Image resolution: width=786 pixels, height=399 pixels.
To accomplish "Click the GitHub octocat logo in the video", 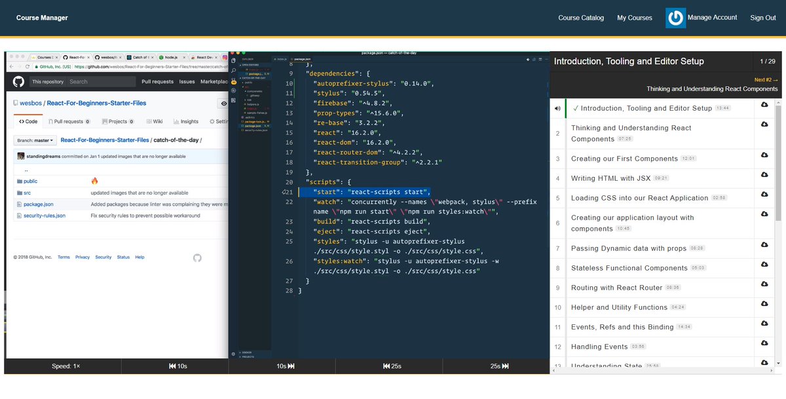I will (19, 81).
